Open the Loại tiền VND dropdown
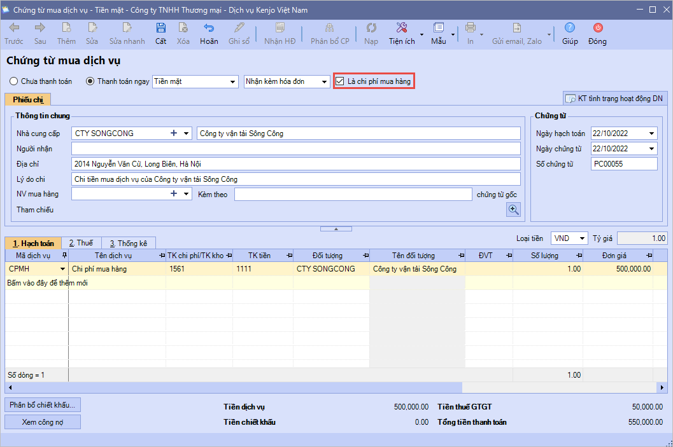The width and height of the screenshot is (673, 447). click(581, 238)
